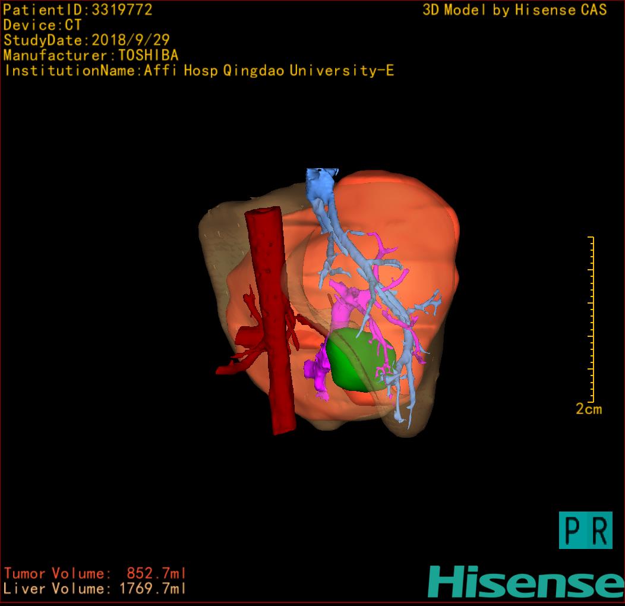Image resolution: width=625 pixels, height=606 pixels.
Task: Click the 3D Model by Hisense CAS title
Action: coord(514,10)
